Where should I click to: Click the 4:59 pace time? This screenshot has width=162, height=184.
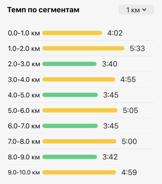(x=129, y=172)
